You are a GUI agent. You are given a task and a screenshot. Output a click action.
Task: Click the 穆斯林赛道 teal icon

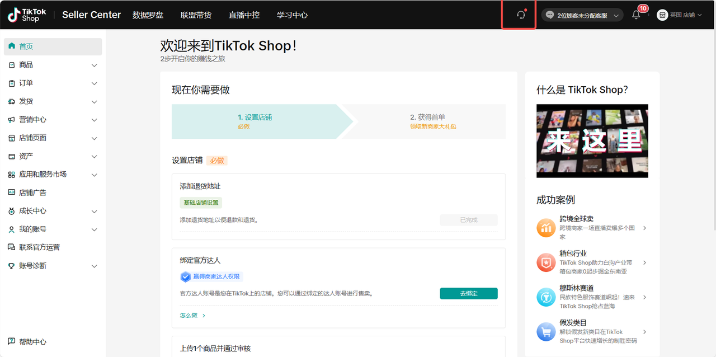[x=546, y=297]
